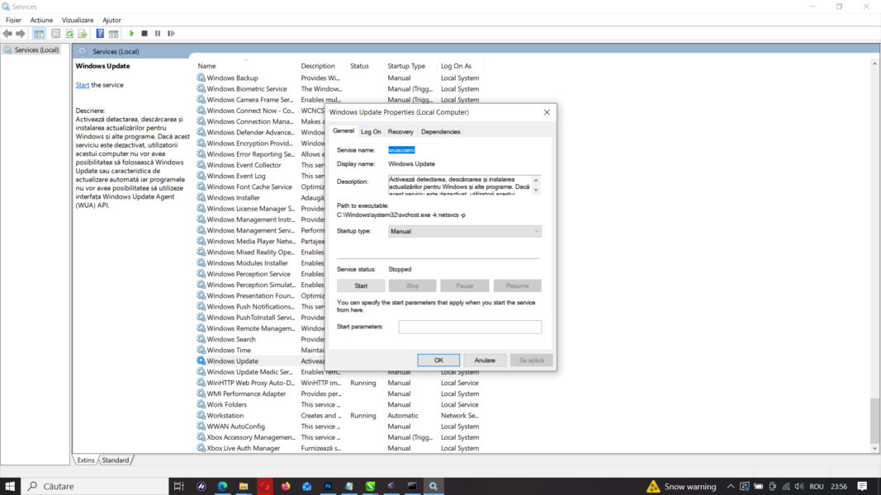Viewport: 881px width, 495px height.
Task: Click the Snow warning weather widget
Action: (x=682, y=486)
